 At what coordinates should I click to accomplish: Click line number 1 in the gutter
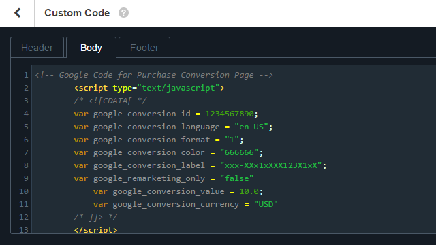[26, 75]
